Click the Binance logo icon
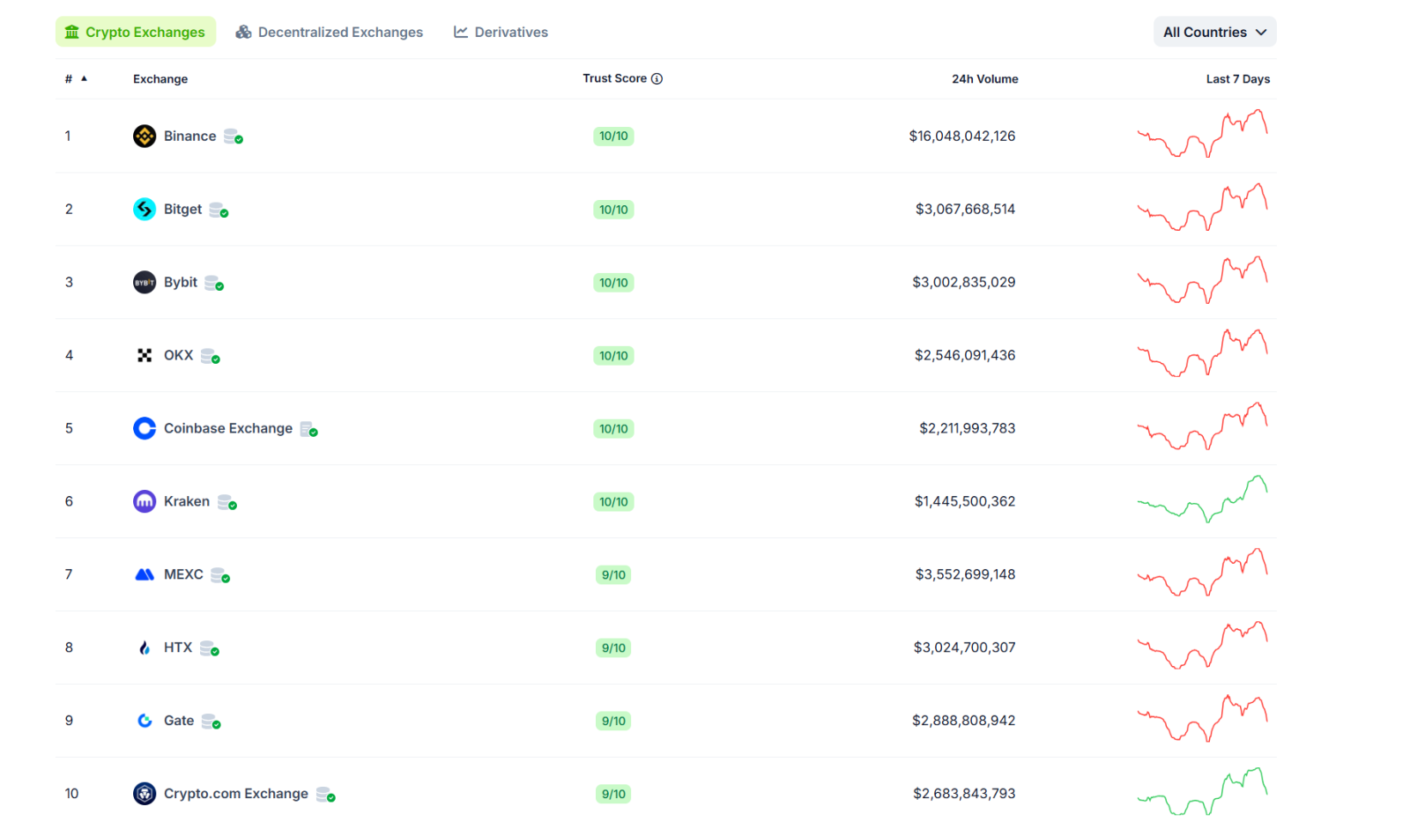The image size is (1410, 829). tap(145, 136)
